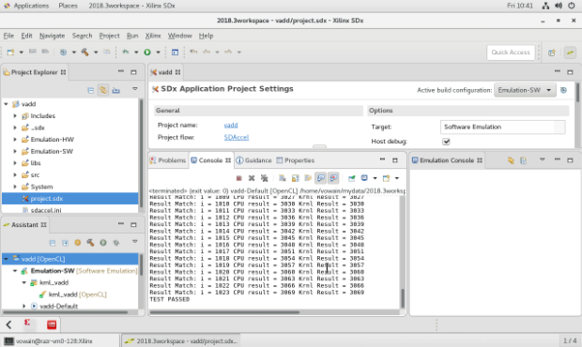Image resolution: width=582 pixels, height=347 pixels.
Task: Open the File menu
Action: pyautogui.click(x=8, y=36)
